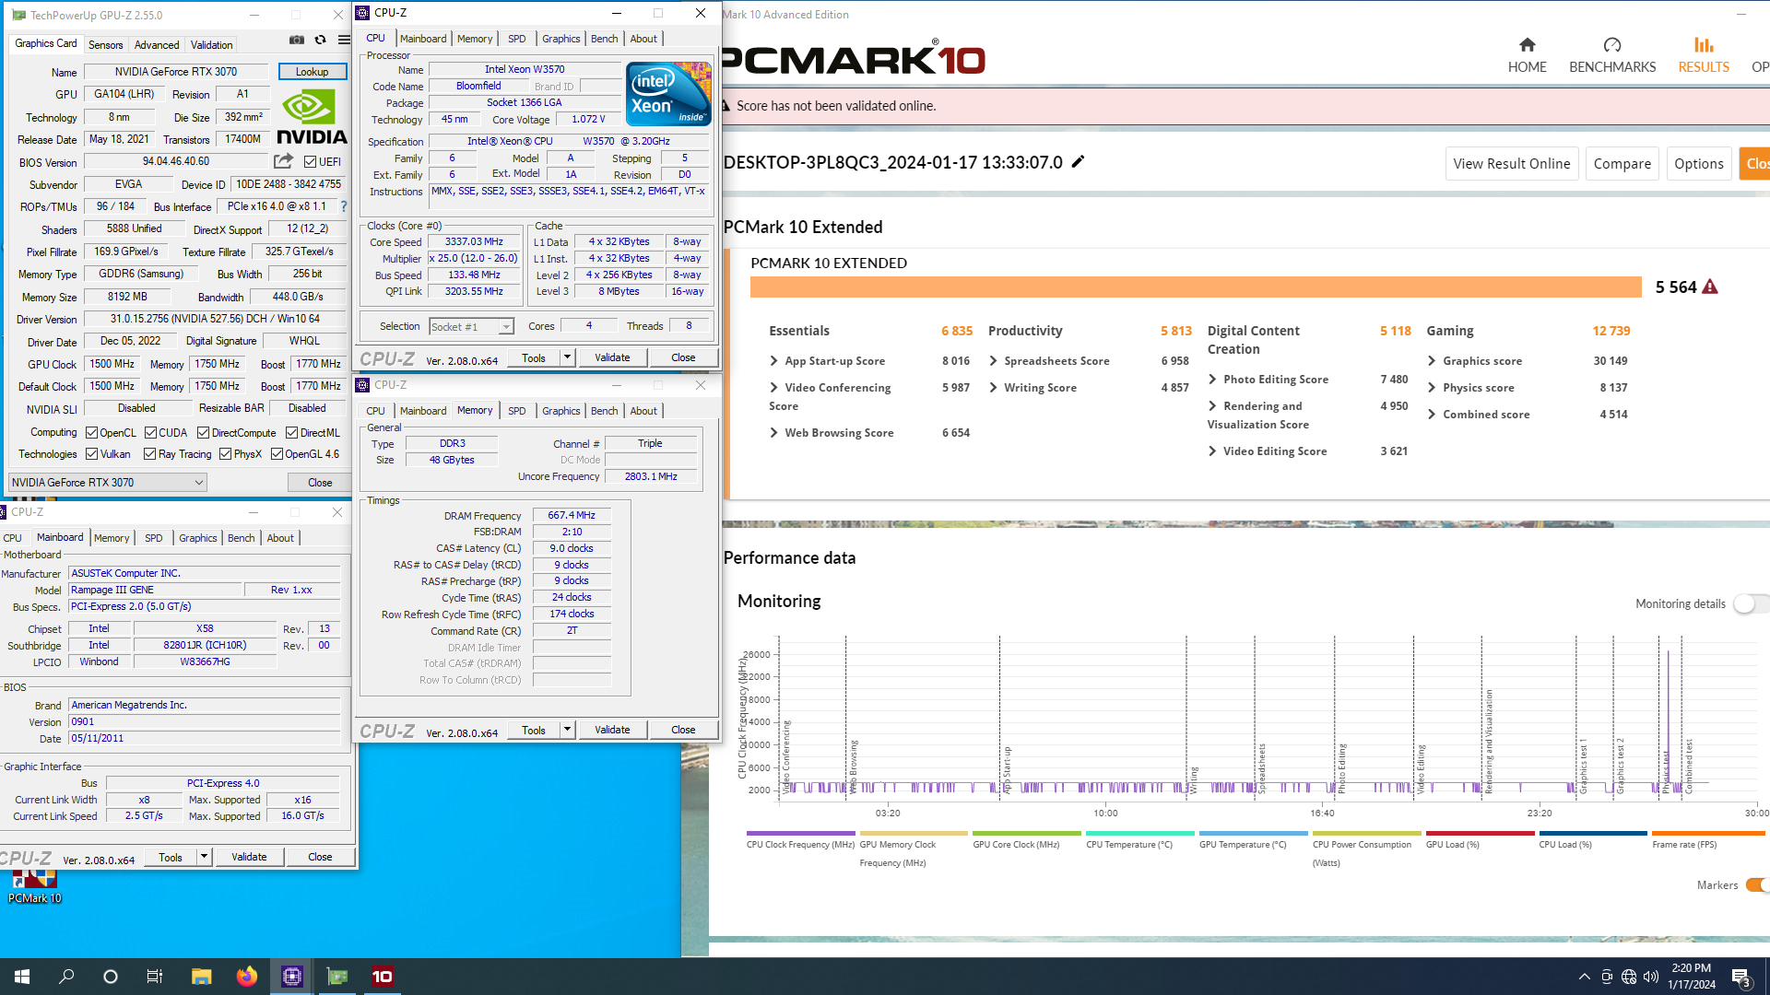This screenshot has height=995, width=1770.
Task: Open File Explorer from taskbar
Action: pyautogui.click(x=202, y=977)
